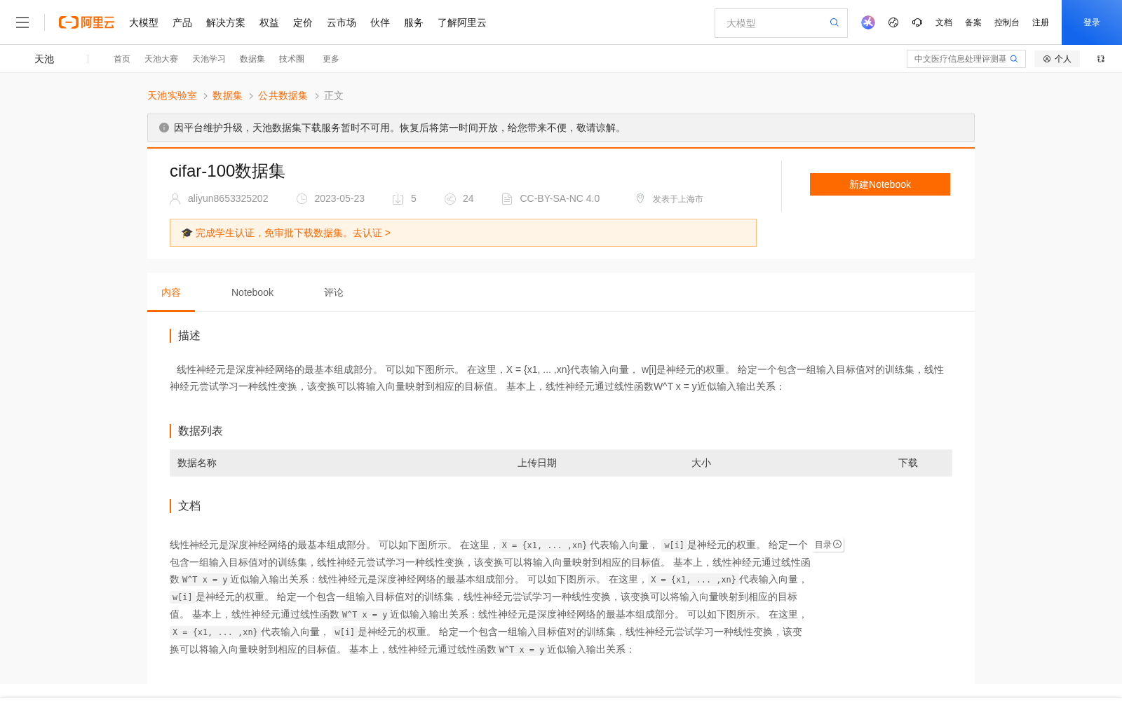This screenshot has height=701, width=1122.
Task: Open 天池学习 nav item
Action: point(209,59)
